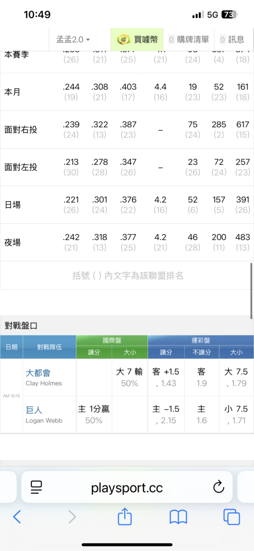Select the 客 +1.5 handicap cell

(x=166, y=377)
